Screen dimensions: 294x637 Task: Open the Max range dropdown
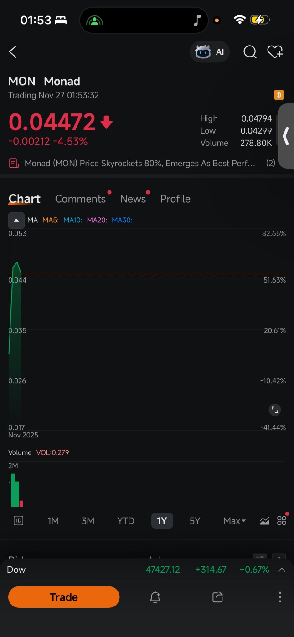click(x=234, y=521)
